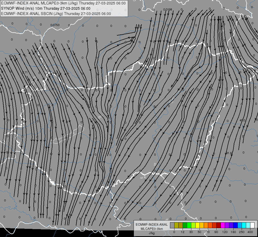Click the legend tick label 30
Viewport: 258px width, 237px height.
[191, 232]
